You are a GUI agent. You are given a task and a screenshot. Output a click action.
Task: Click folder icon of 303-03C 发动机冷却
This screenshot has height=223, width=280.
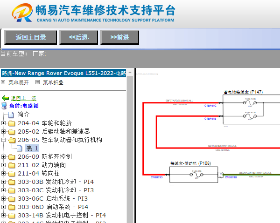12,190
